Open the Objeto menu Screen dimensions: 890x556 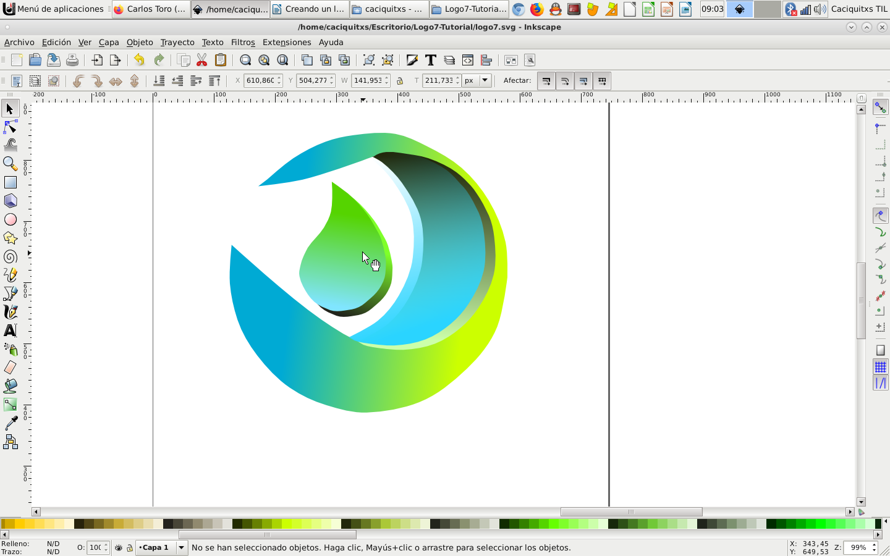(140, 42)
